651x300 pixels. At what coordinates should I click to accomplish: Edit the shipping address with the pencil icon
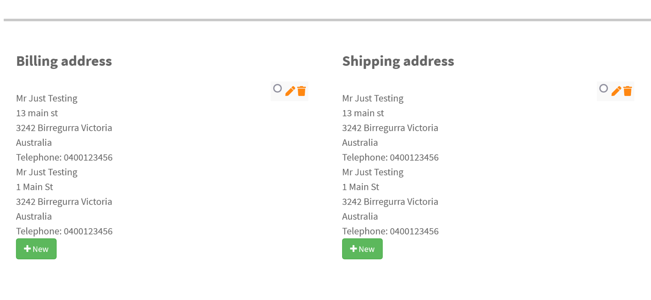tap(616, 91)
